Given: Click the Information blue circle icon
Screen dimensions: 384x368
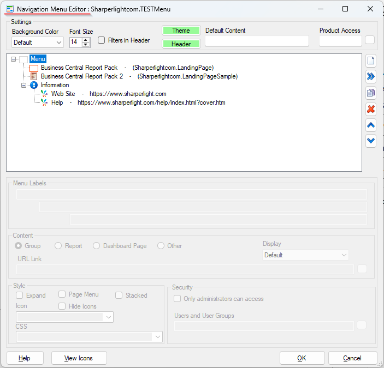Looking at the screenshot, I should (34, 85).
